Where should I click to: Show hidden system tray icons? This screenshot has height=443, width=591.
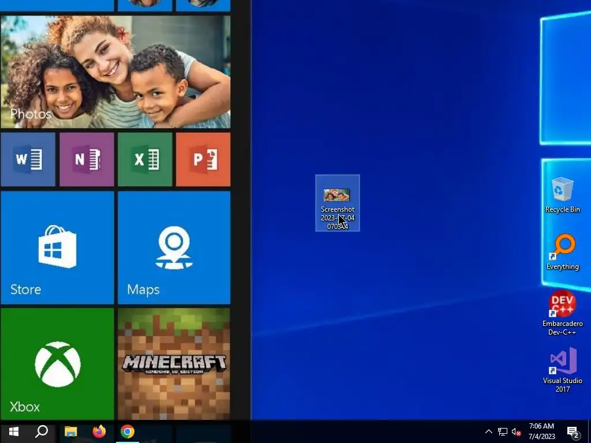(x=488, y=431)
